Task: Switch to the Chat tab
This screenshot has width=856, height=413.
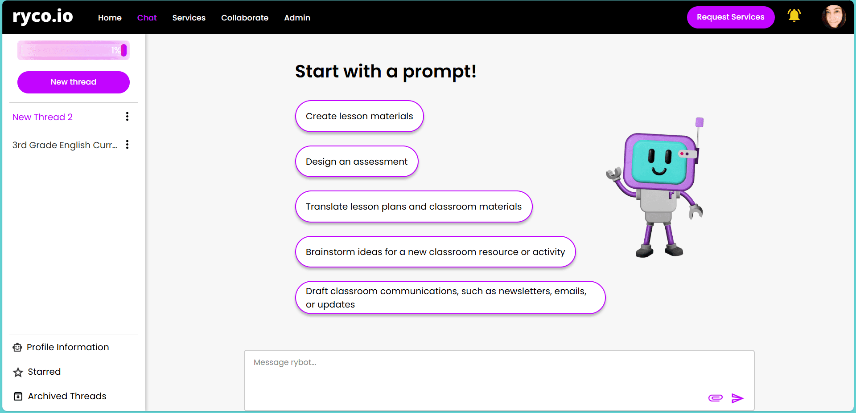Action: pos(147,18)
